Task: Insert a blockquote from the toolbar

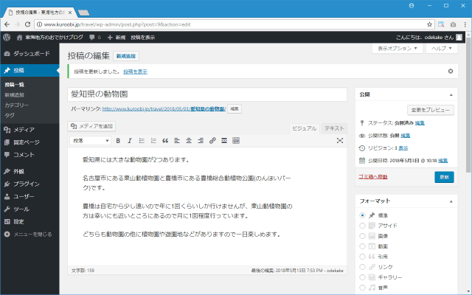Action: [165, 140]
